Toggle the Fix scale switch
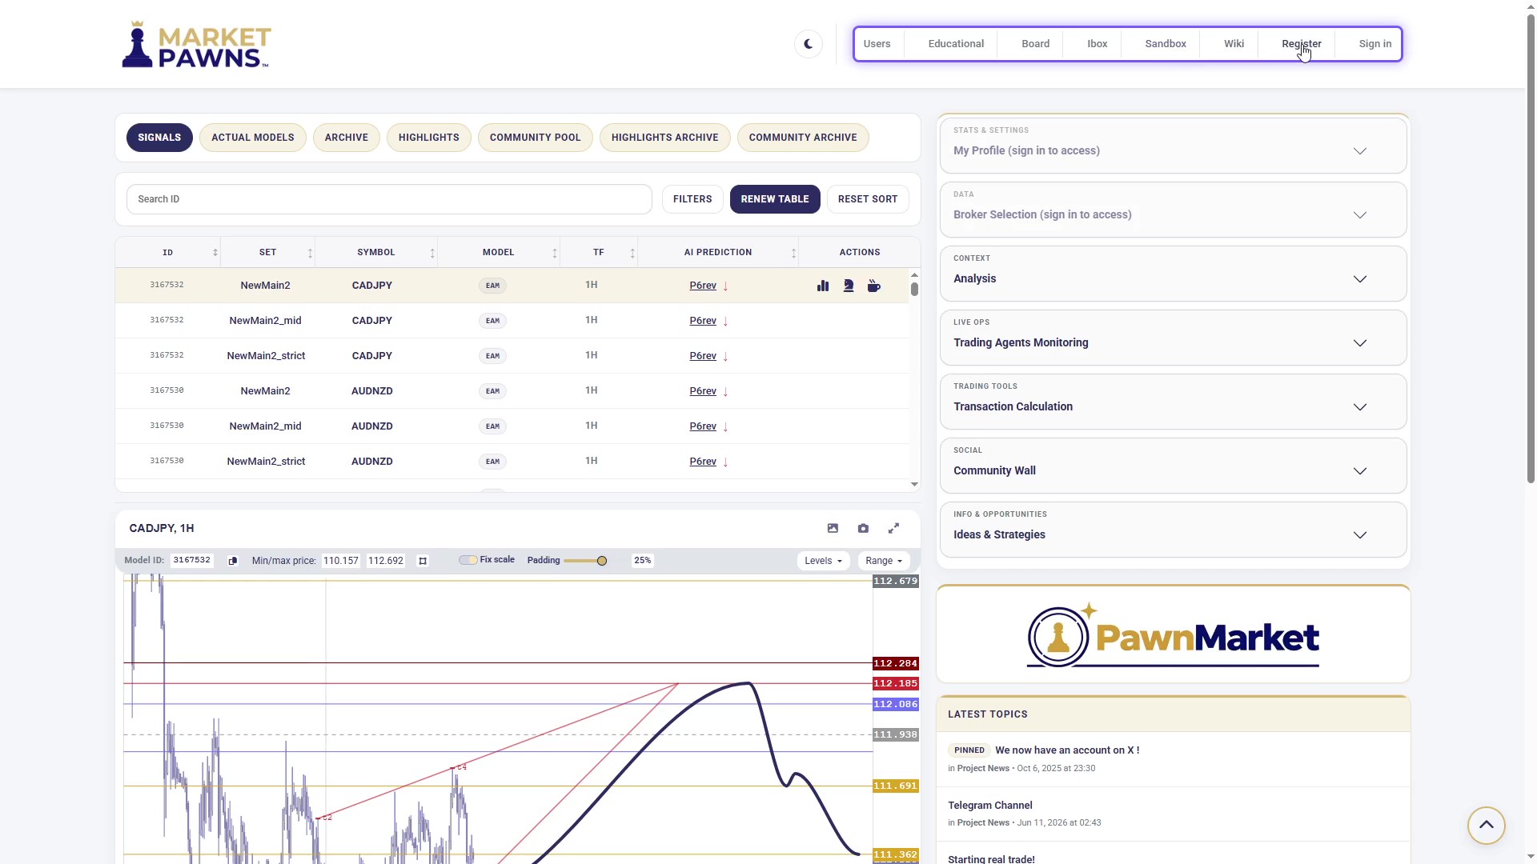This screenshot has width=1537, height=864. [468, 560]
